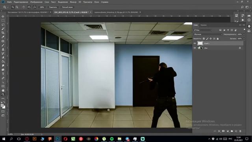Select the Eraser tool
Image resolution: width=252 pixels, height=142 pixels.
pos(3,58)
